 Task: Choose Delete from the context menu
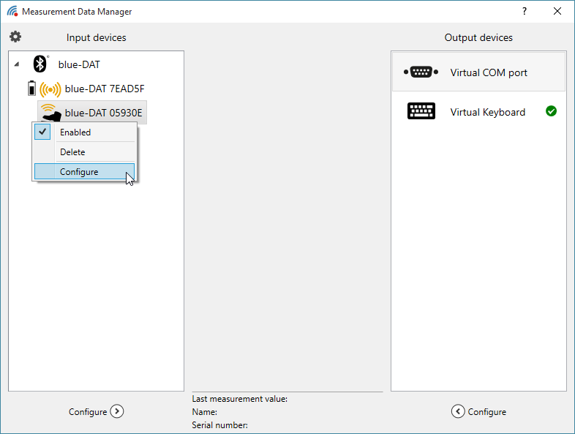tap(72, 152)
